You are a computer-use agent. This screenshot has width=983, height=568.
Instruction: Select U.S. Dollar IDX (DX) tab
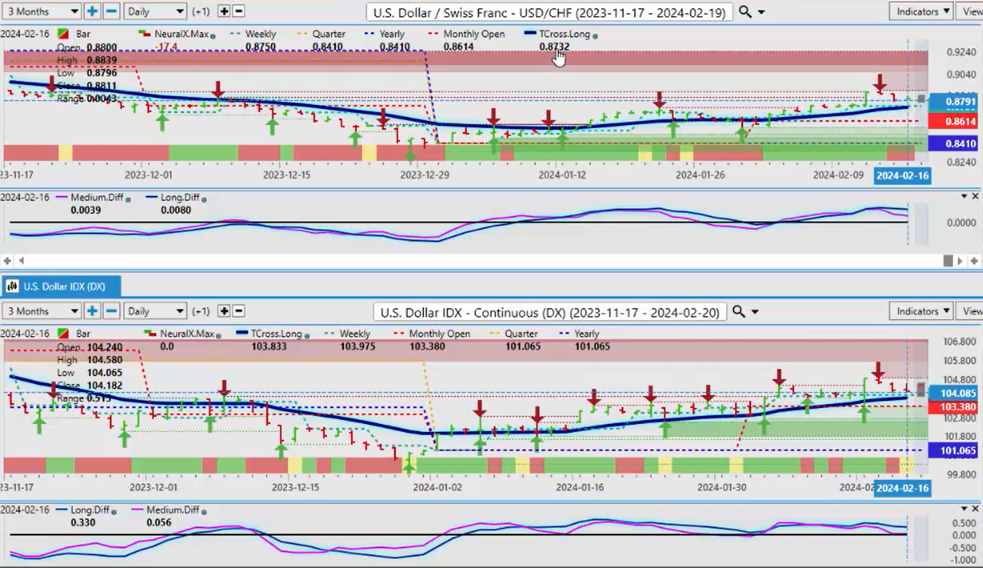61,286
